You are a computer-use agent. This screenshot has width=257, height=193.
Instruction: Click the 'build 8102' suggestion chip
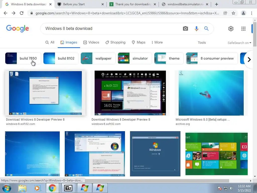[x=61, y=58]
